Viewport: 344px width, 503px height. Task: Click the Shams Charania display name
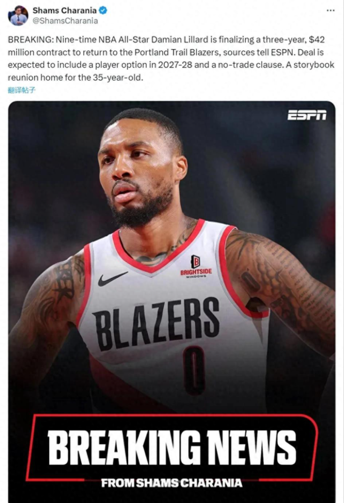pos(64,10)
